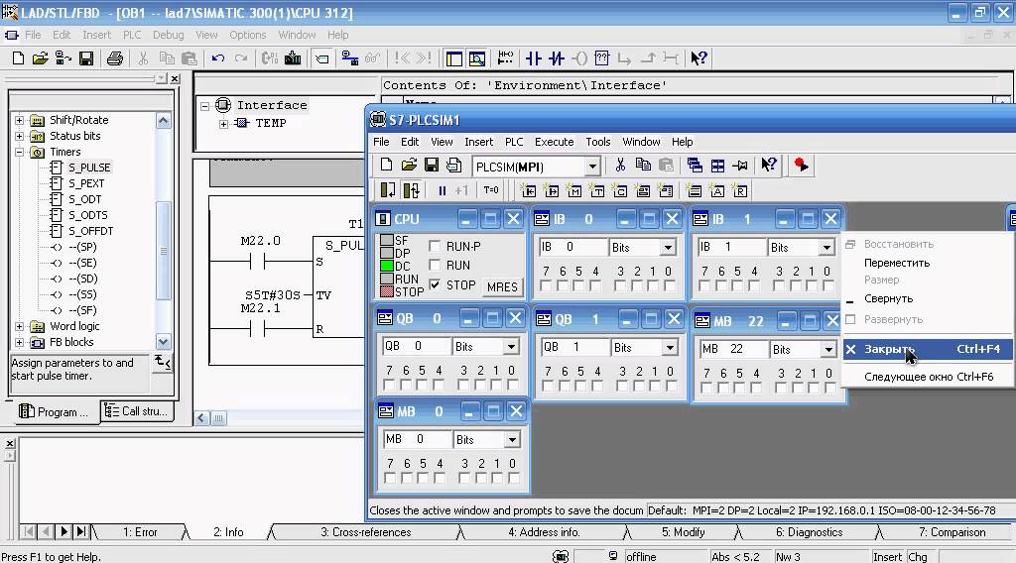Open the 4: Address info. tab
The height and width of the screenshot is (563, 1016).
pyautogui.click(x=544, y=532)
